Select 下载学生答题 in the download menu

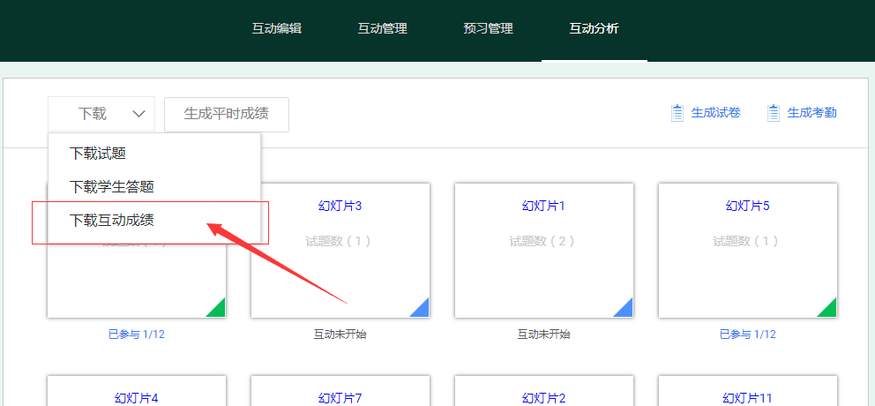click(x=112, y=187)
